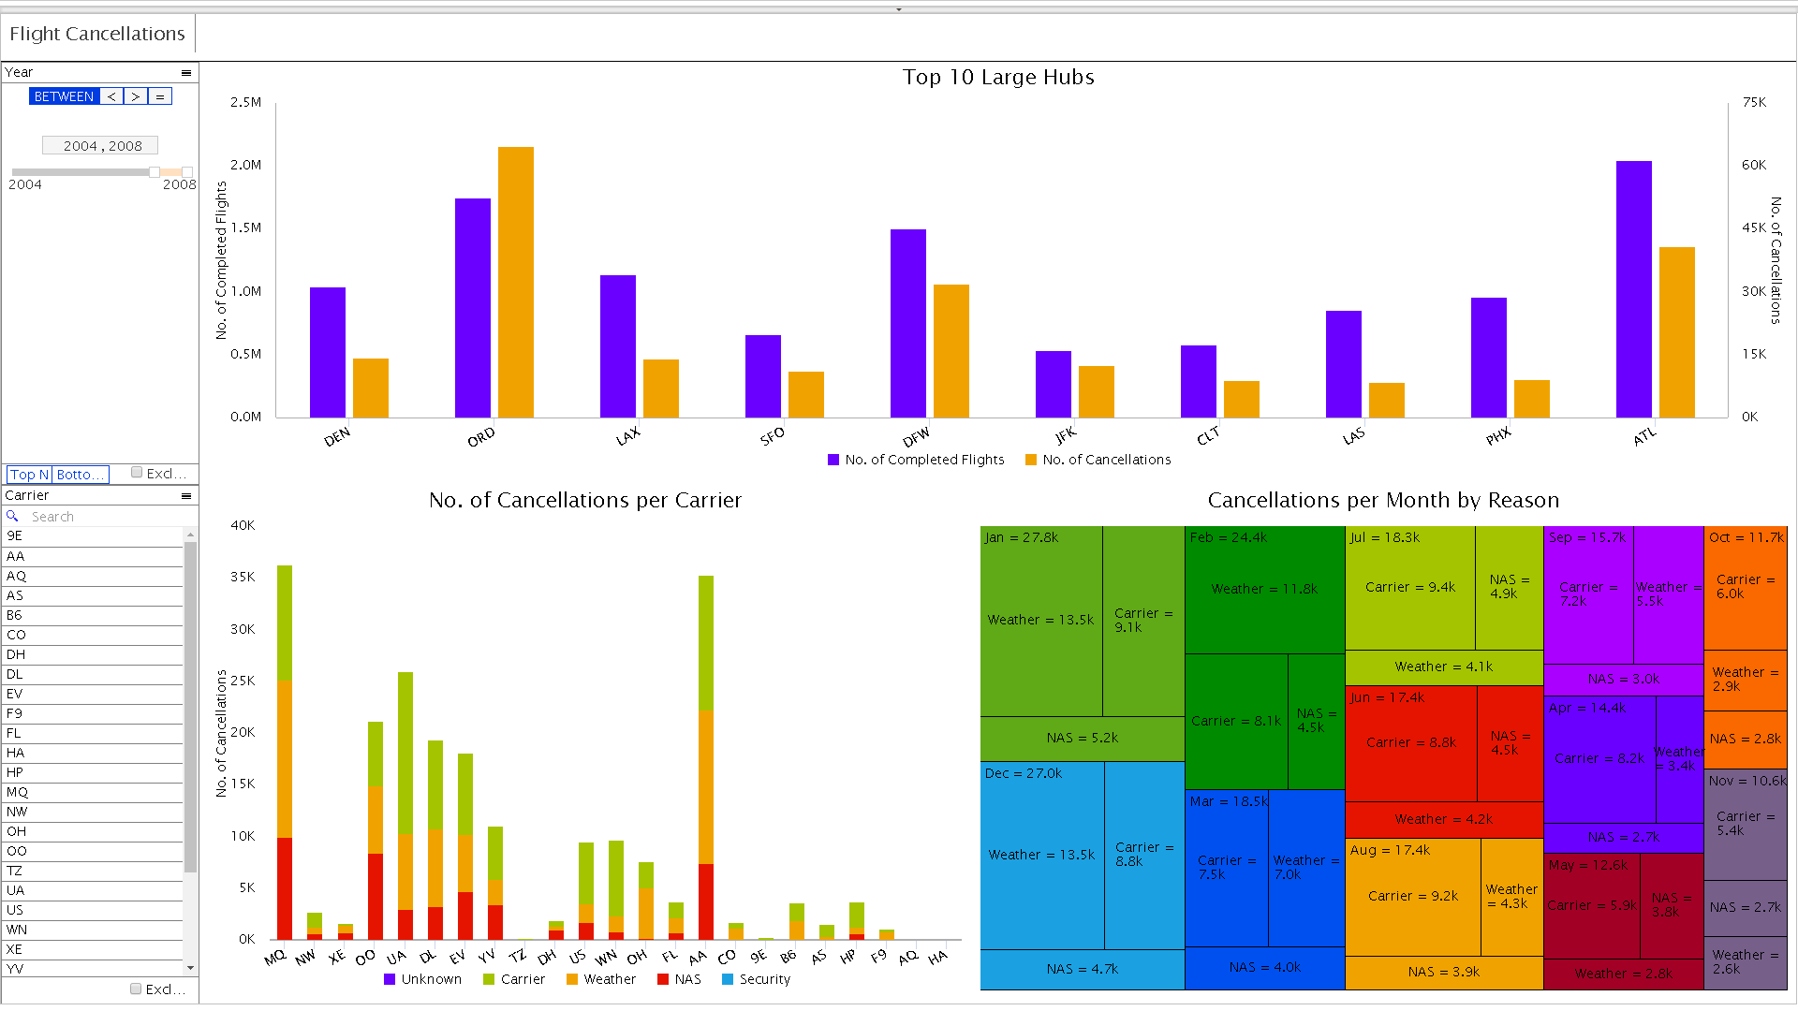Select the Bottom N option
The image size is (1798, 1011).
click(81, 475)
